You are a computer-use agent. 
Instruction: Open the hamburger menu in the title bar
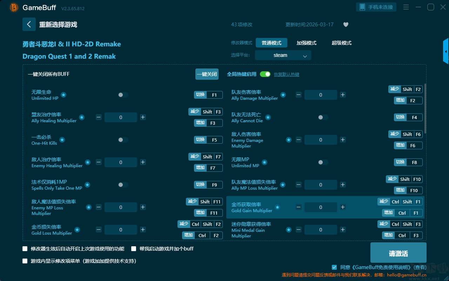pyautogui.click(x=406, y=7)
